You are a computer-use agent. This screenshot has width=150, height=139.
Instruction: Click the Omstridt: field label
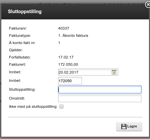click(17, 98)
